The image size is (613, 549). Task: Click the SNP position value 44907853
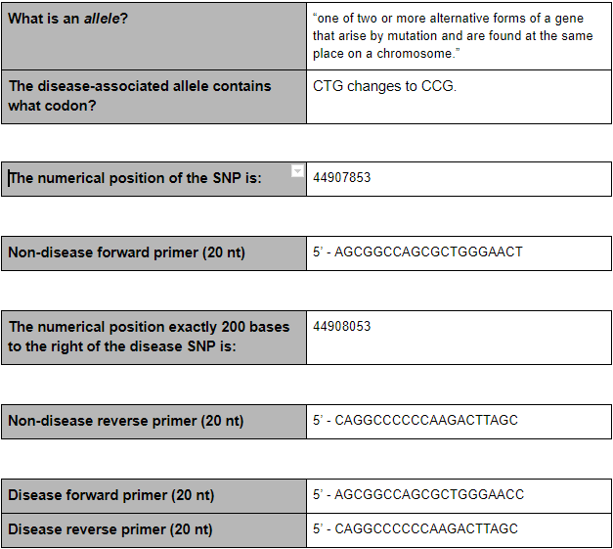(x=342, y=178)
